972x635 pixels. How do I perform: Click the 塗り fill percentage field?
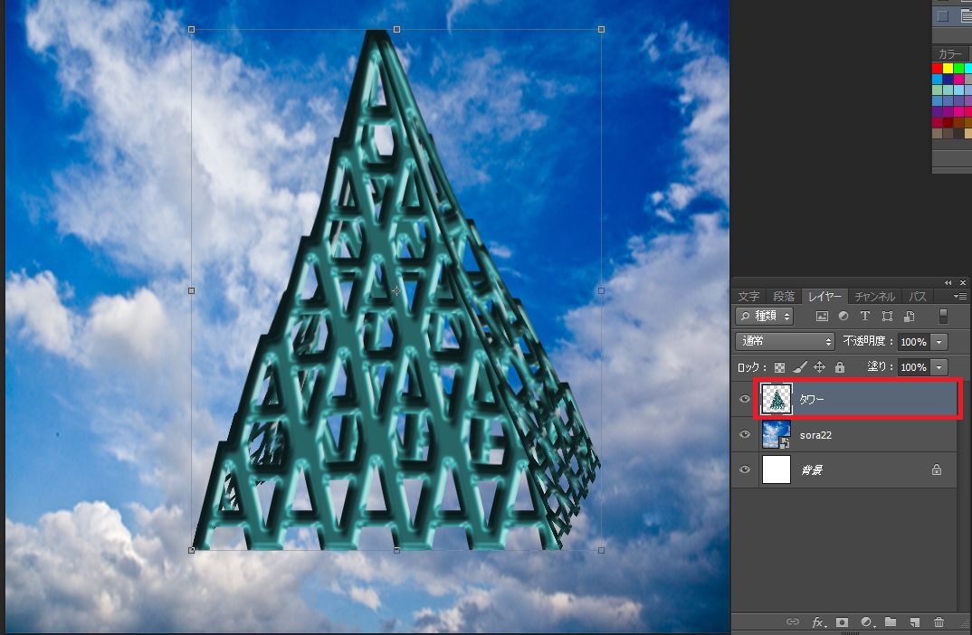(x=912, y=367)
